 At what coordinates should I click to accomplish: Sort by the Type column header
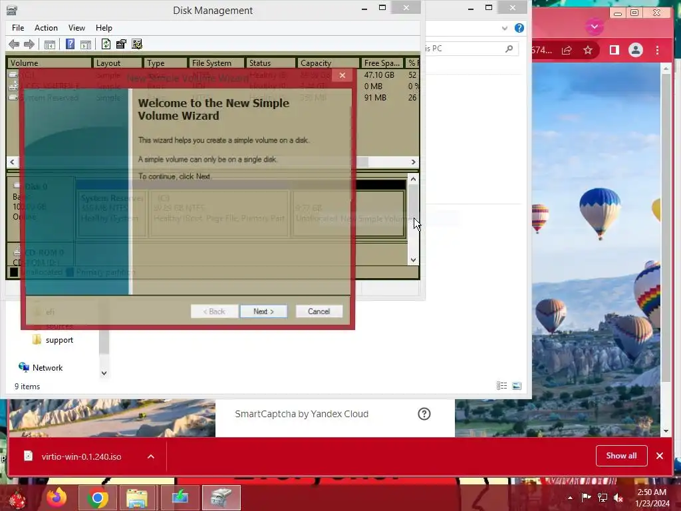(x=165, y=63)
